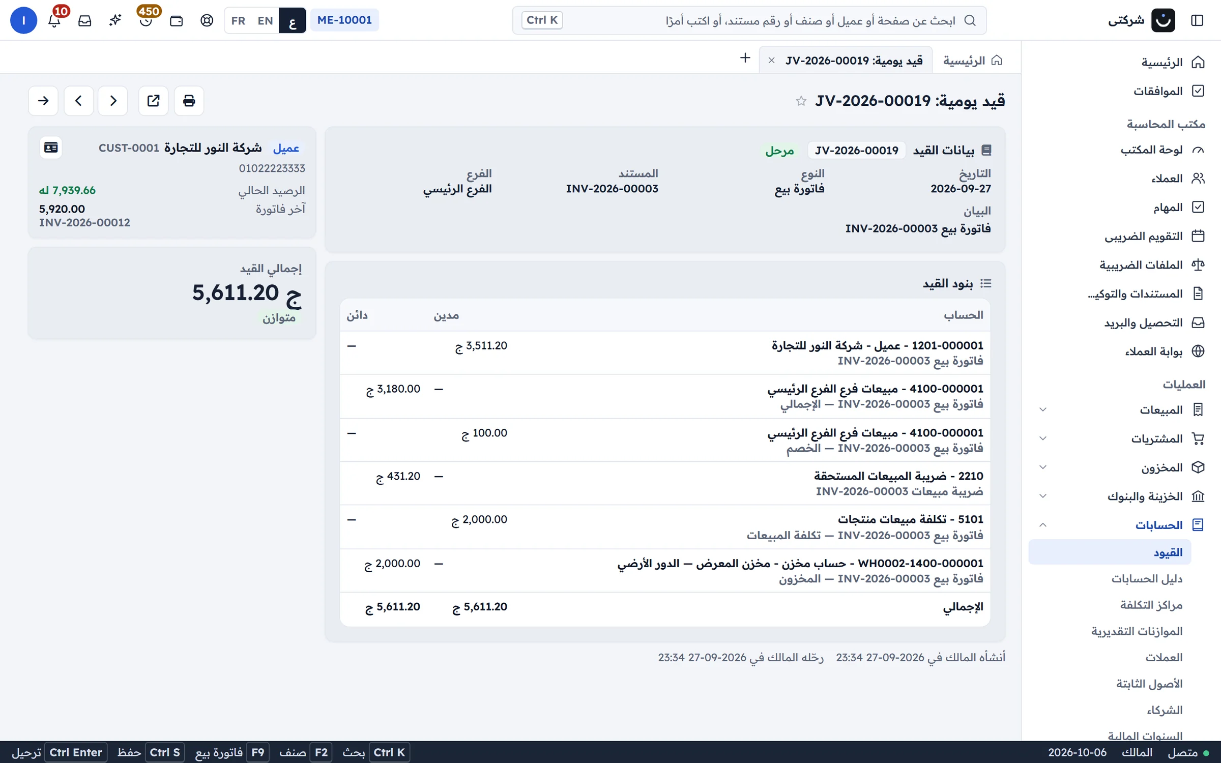Open the 450 points timer icon
The width and height of the screenshot is (1221, 763).
point(146,20)
